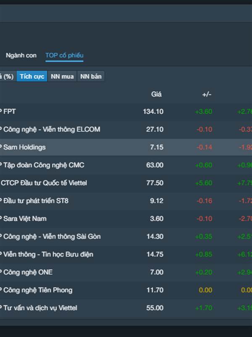Click the ELCOM price 27.10
The image size is (252, 337).
(155, 129)
